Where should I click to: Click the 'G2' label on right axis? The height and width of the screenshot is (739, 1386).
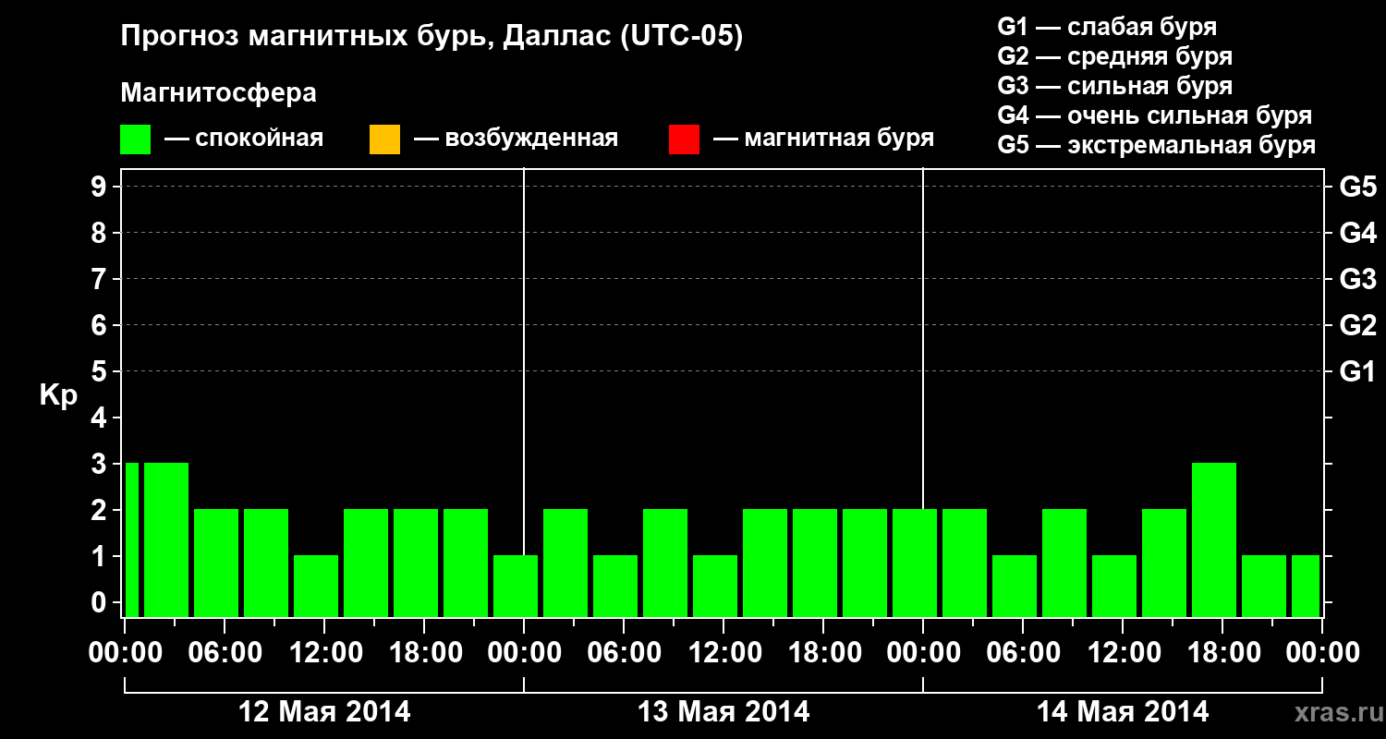pyautogui.click(x=1357, y=325)
